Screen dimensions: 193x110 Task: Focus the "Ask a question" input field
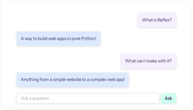click(x=88, y=98)
